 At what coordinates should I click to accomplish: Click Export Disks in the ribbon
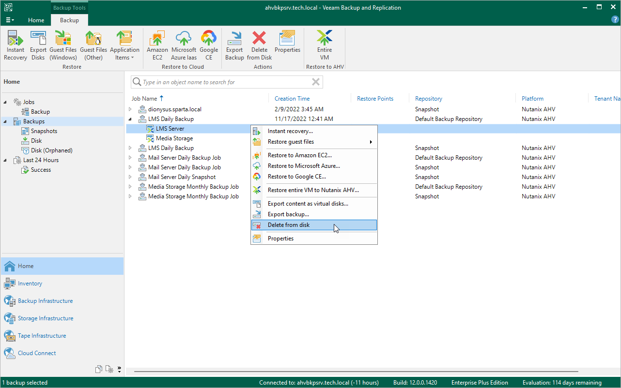click(38, 45)
